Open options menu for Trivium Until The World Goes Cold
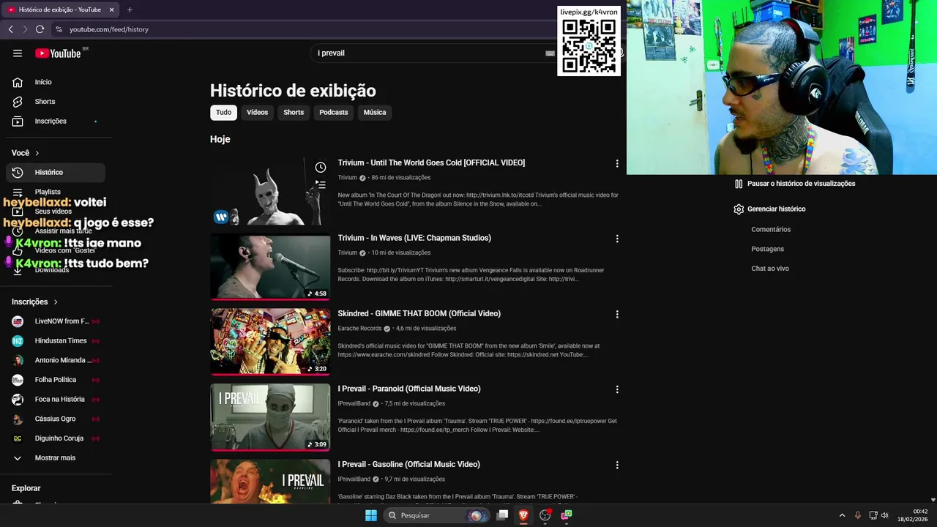Screen dimensions: 937x527 coord(617,164)
